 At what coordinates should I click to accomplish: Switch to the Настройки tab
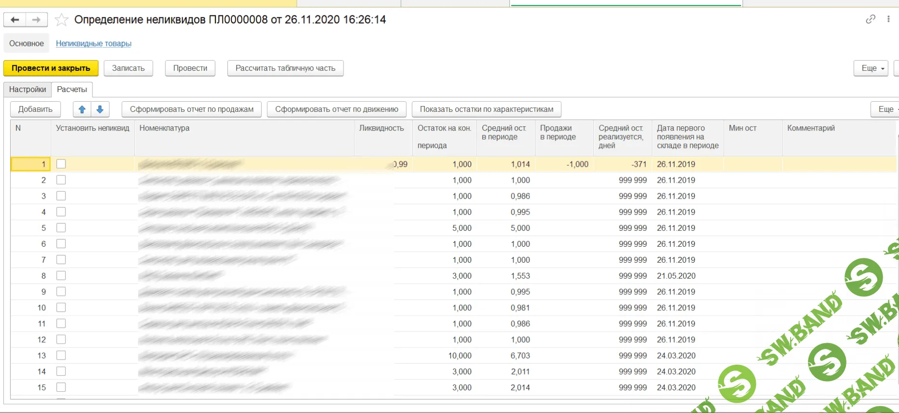pos(27,90)
